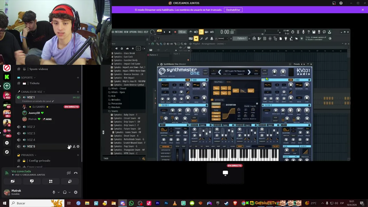Viewport: 368px width, 207px height.
Task: Dismiss the streamer mode banner
Action: point(363,10)
